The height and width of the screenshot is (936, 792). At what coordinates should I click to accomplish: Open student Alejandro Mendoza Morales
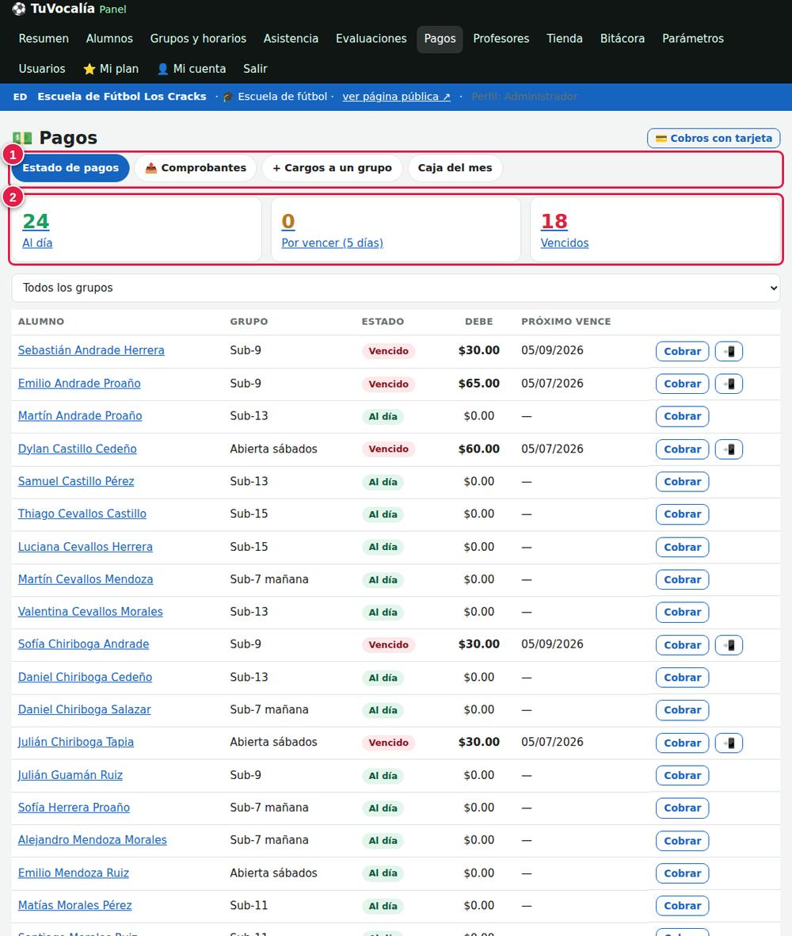pos(93,840)
